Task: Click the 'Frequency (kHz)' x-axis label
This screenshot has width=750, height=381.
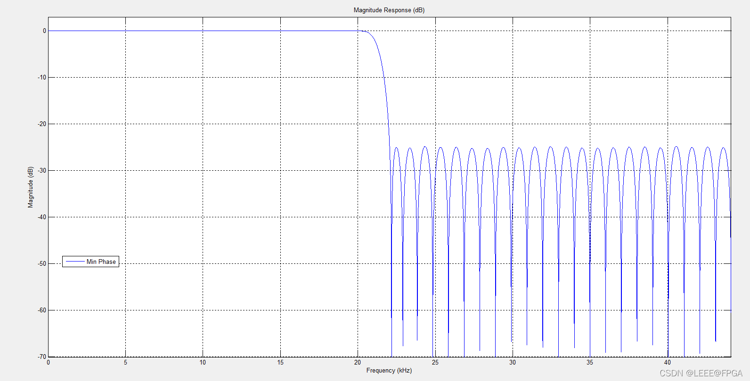Action: click(389, 370)
